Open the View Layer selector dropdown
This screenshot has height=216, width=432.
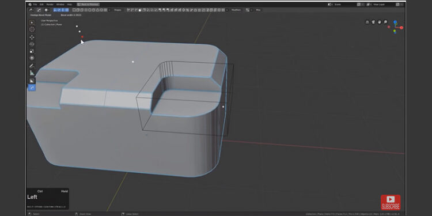pyautogui.click(x=369, y=5)
